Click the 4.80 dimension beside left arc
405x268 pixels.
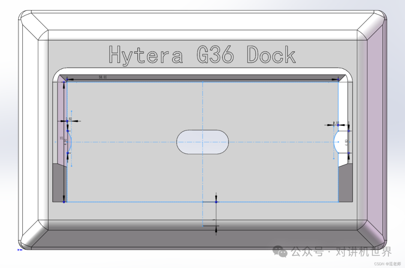66,142
